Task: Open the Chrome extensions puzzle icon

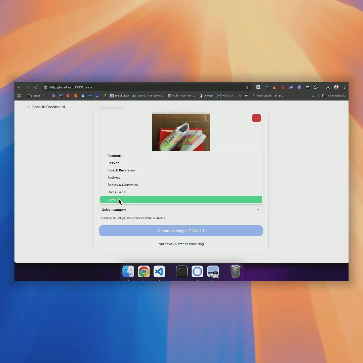Action: coord(316,87)
